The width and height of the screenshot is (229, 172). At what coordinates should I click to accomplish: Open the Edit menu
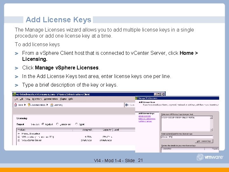[22, 99]
